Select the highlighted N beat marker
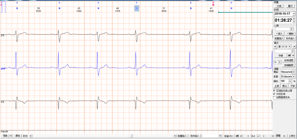Screen dimensions: 297x139 pyautogui.click(x=137, y=8)
